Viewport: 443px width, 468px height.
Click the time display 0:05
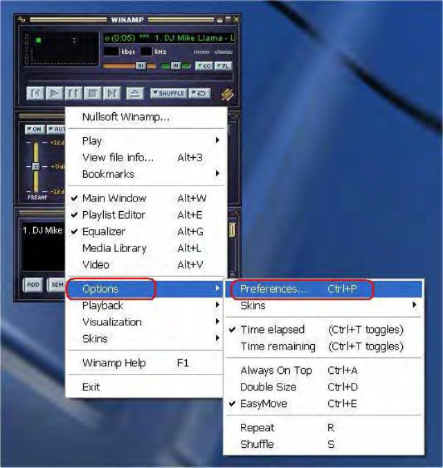click(122, 38)
